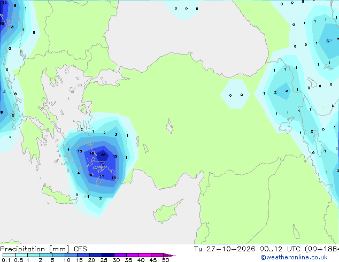This screenshot has width=339, height=262.
Task: Click the 'Precipitation [mm] CFS' title text
Action: click(x=43, y=249)
